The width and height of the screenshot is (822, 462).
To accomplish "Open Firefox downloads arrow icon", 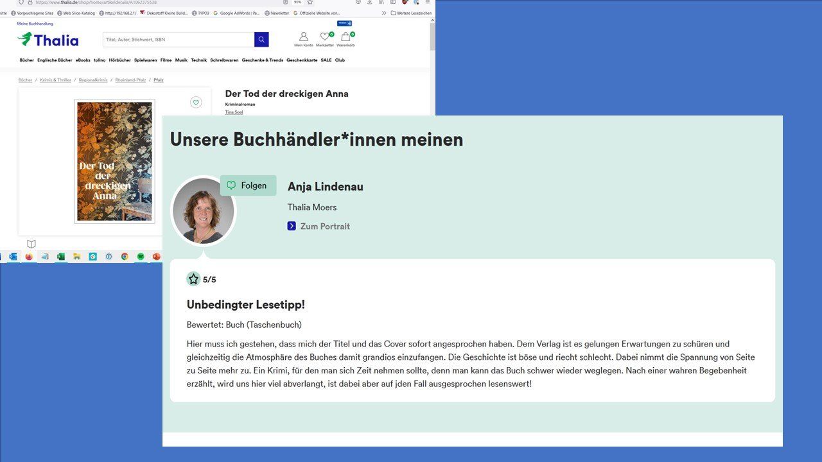I will pos(369,2).
